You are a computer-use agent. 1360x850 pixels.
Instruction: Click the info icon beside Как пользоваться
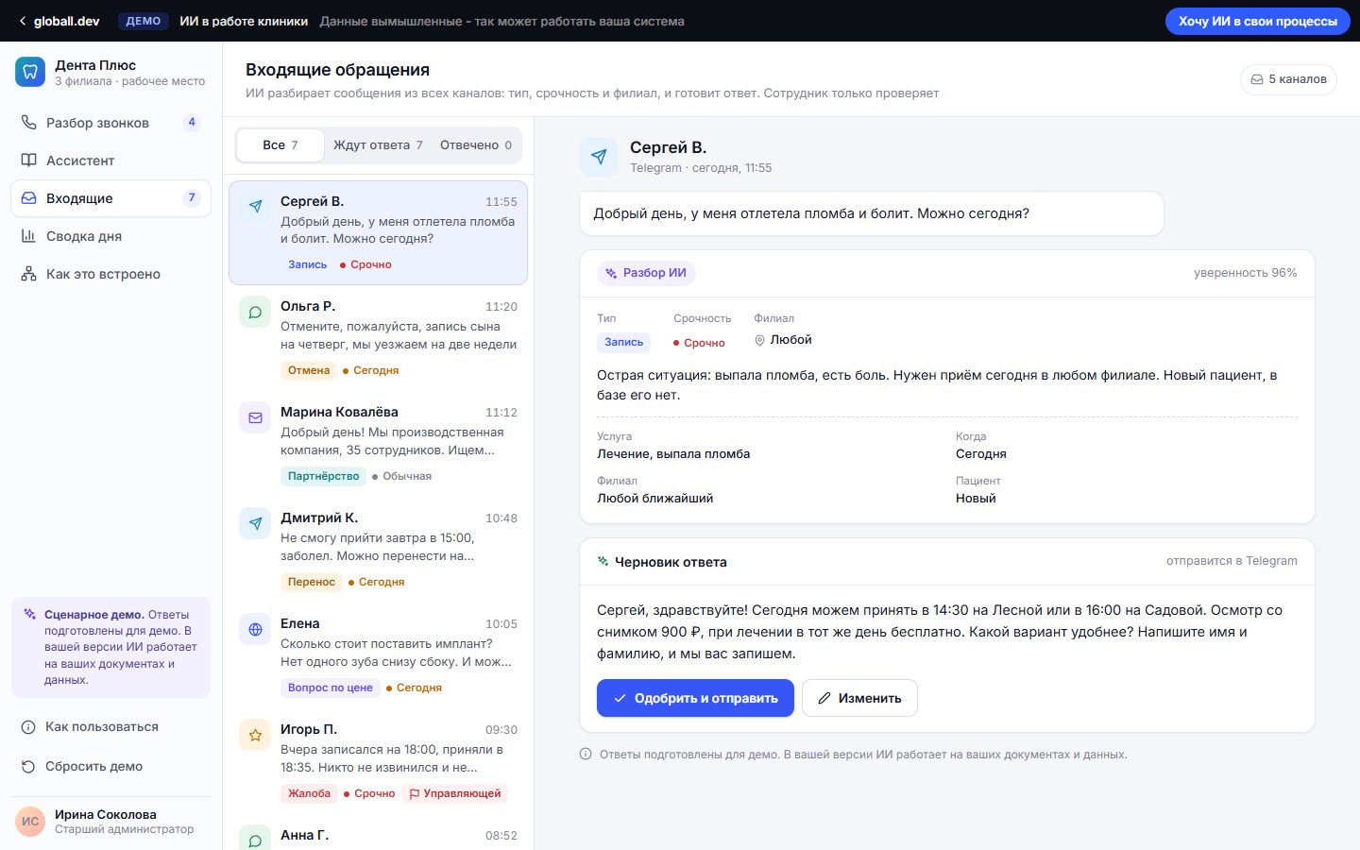click(x=28, y=727)
